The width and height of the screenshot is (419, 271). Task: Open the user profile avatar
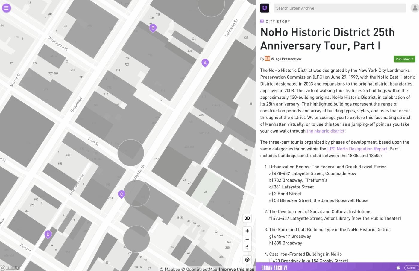pyautogui.click(x=415, y=8)
